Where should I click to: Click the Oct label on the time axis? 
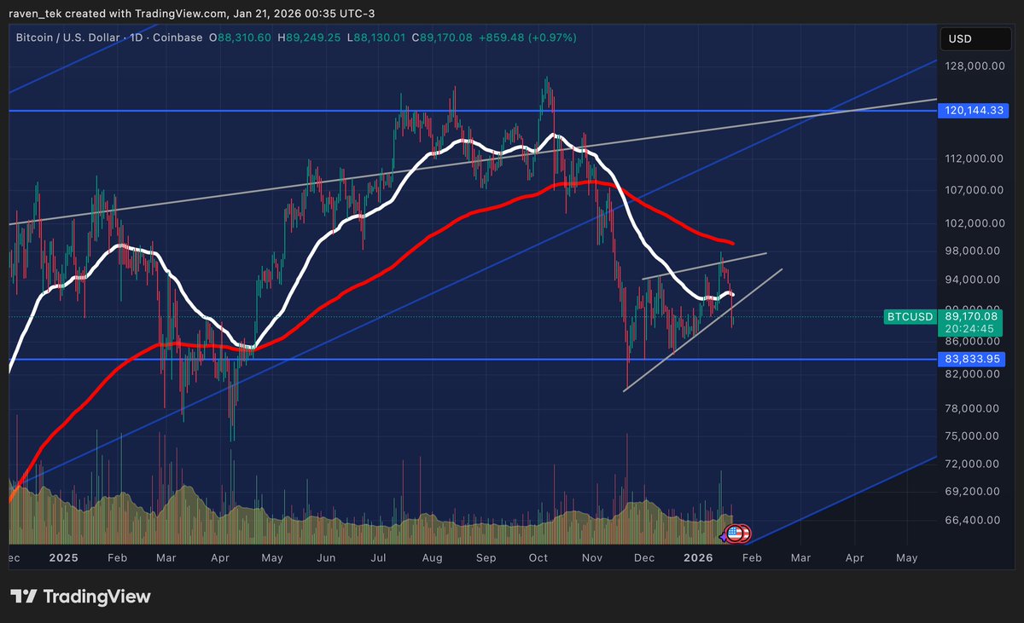(538, 558)
